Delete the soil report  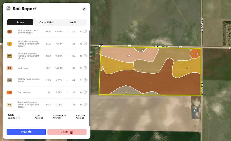(x=67, y=132)
